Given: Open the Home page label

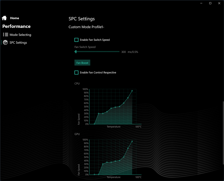Looking at the screenshot, I should (15, 18).
